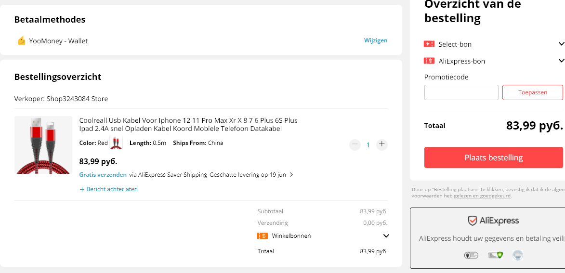Image resolution: width=565 pixels, height=273 pixels.
Task: Click the AliExpress-bon coupon icon
Action: pyautogui.click(x=429, y=61)
